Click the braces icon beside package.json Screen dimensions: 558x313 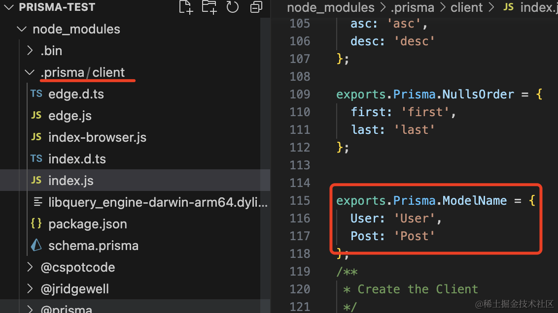coord(36,224)
